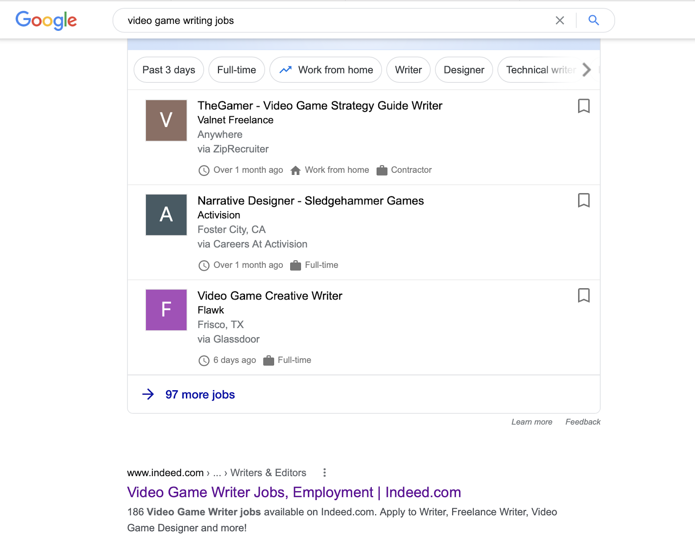
Task: Click the arrow icon beside 97 more jobs
Action: pyautogui.click(x=148, y=394)
